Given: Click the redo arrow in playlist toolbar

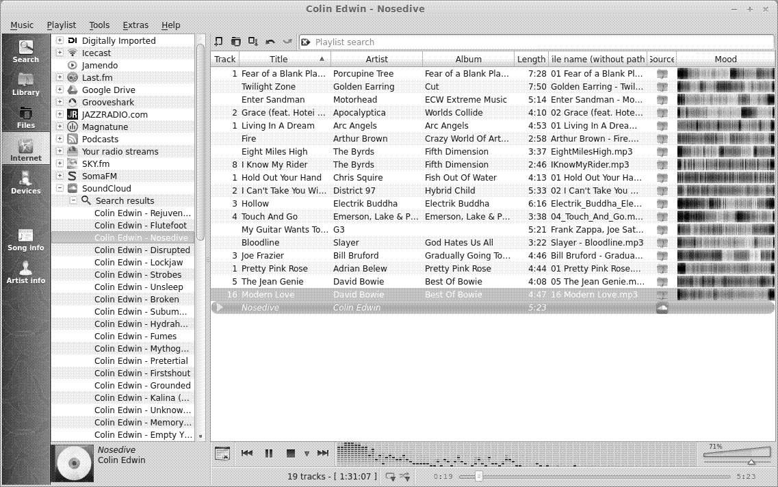Looking at the screenshot, I should (x=287, y=42).
